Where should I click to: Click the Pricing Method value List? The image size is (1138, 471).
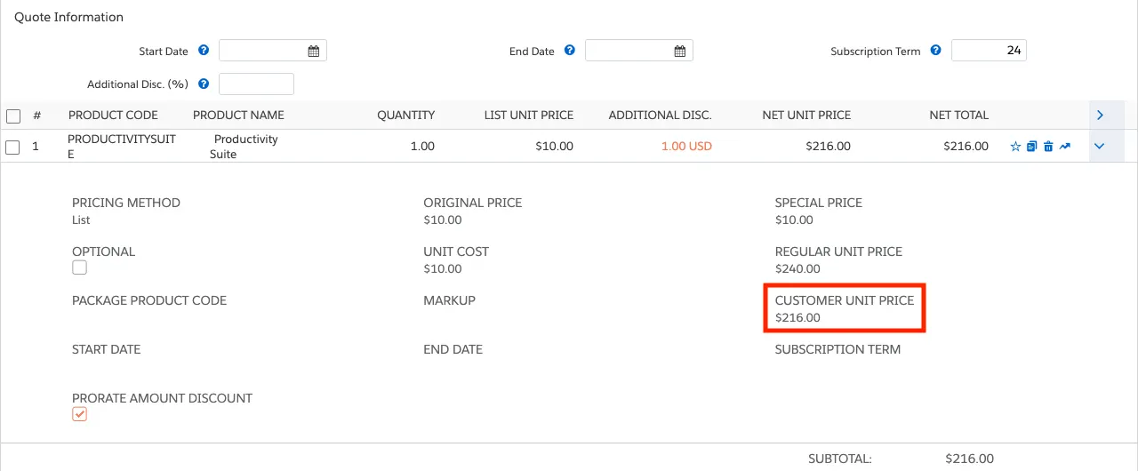tap(81, 220)
